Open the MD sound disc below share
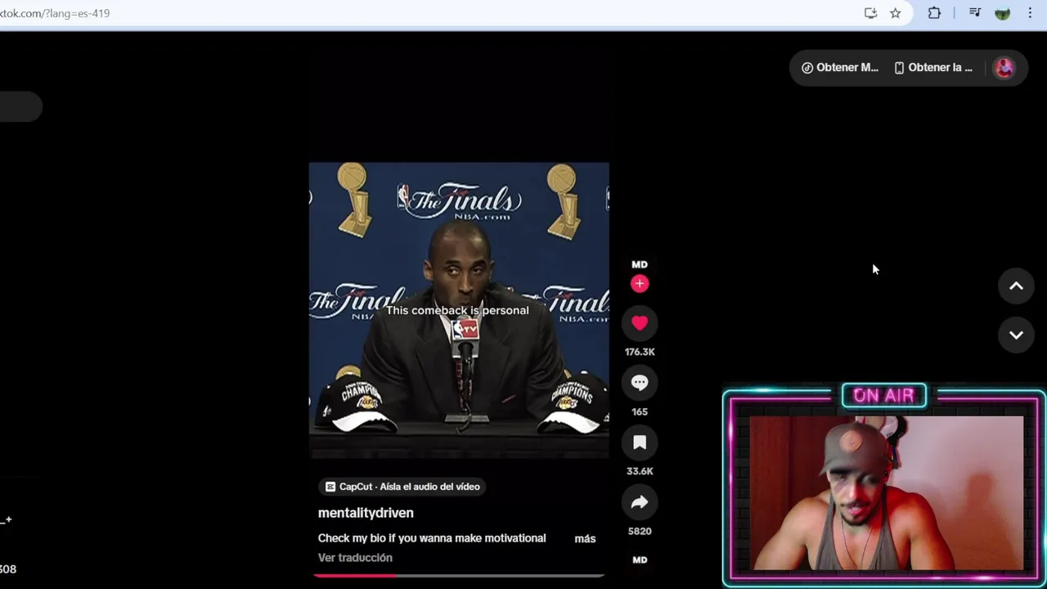Screen dimensions: 1047x589 click(640, 560)
